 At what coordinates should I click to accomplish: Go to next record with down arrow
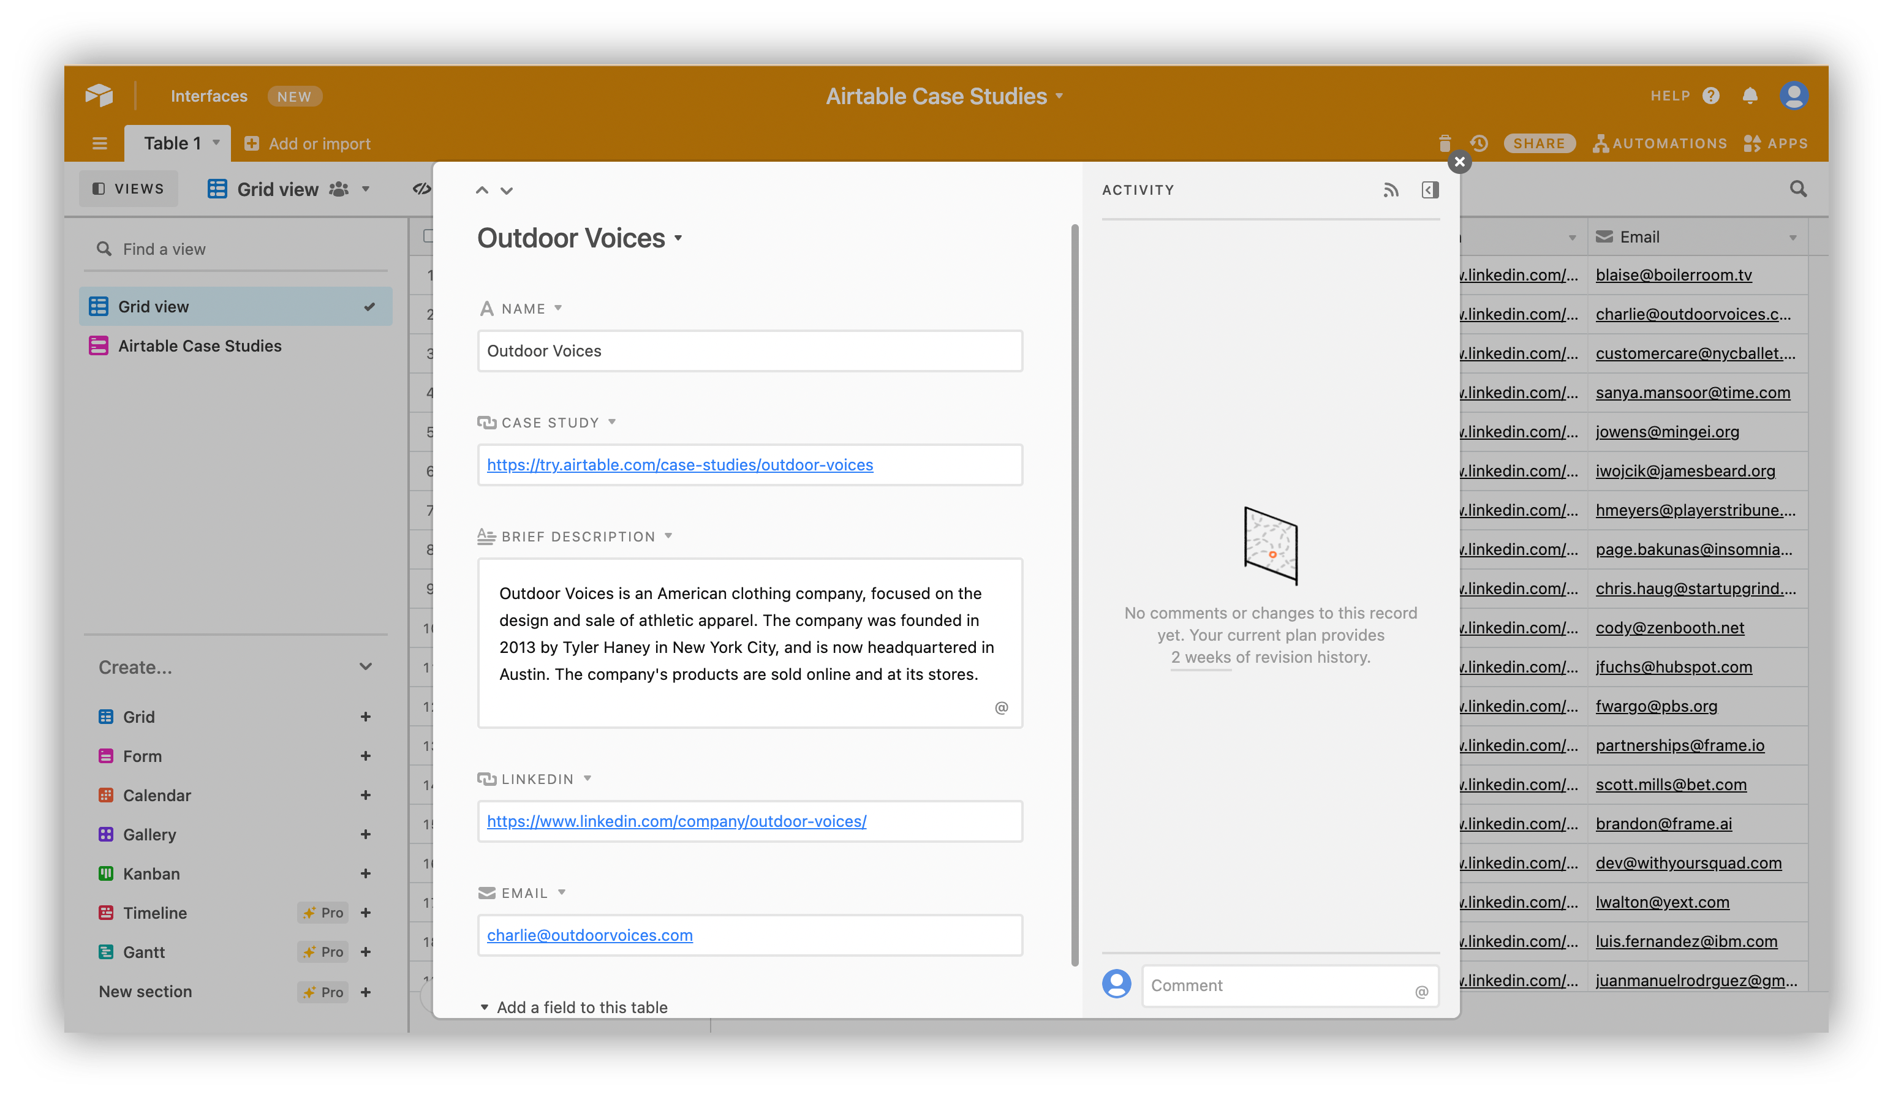point(507,190)
